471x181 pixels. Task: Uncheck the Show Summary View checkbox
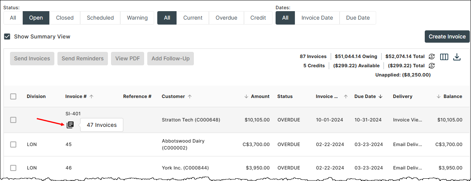tap(7, 37)
